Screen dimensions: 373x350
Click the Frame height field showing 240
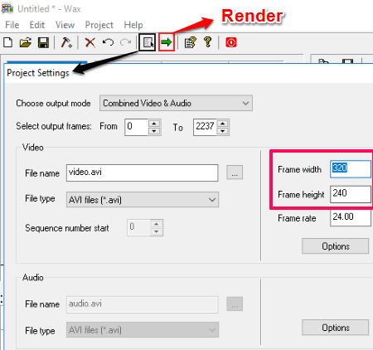click(351, 194)
